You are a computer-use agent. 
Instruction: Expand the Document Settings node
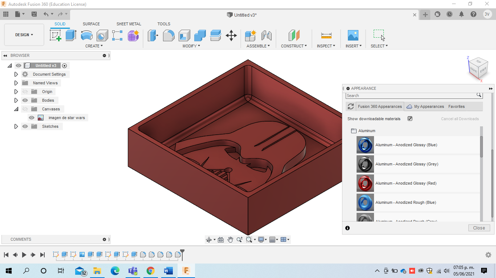[16, 74]
